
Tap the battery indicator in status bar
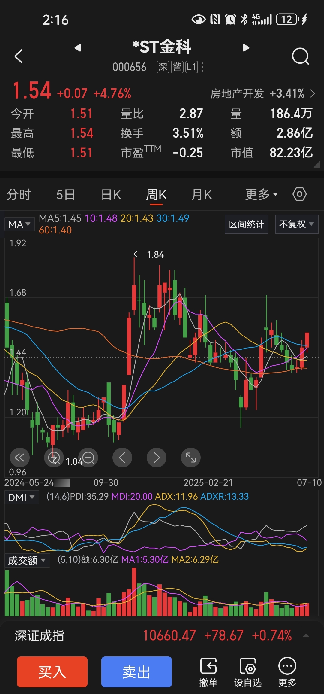(287, 19)
